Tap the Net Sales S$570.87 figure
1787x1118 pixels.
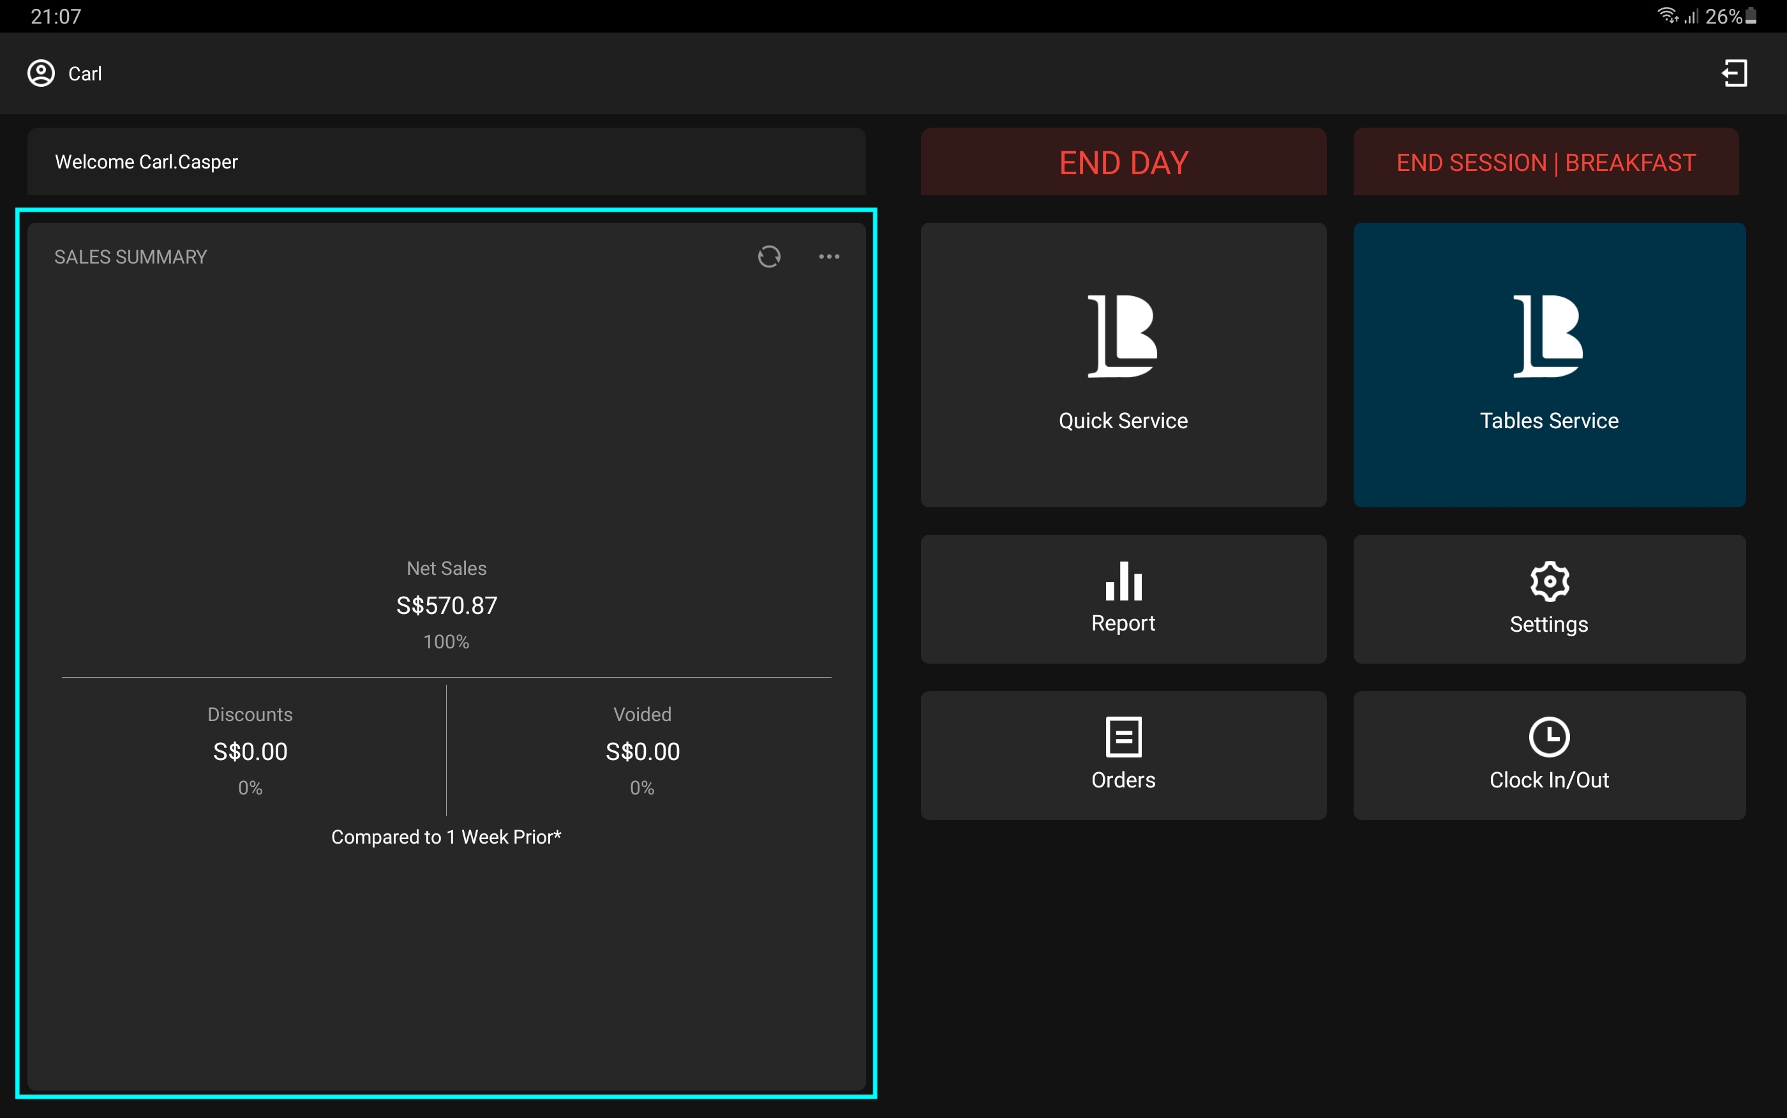tap(447, 606)
